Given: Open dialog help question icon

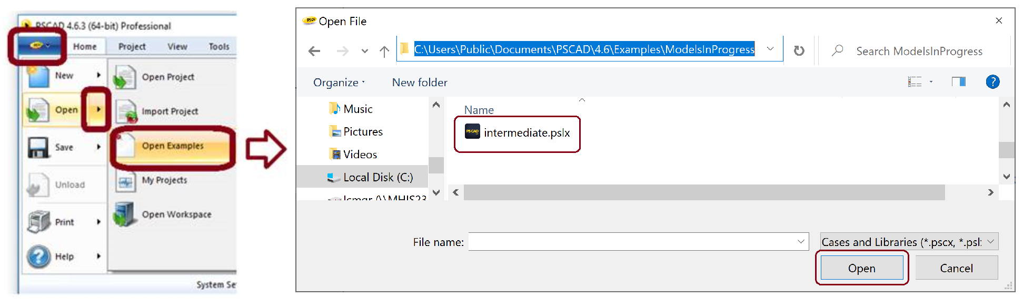Looking at the screenshot, I should click(x=992, y=82).
